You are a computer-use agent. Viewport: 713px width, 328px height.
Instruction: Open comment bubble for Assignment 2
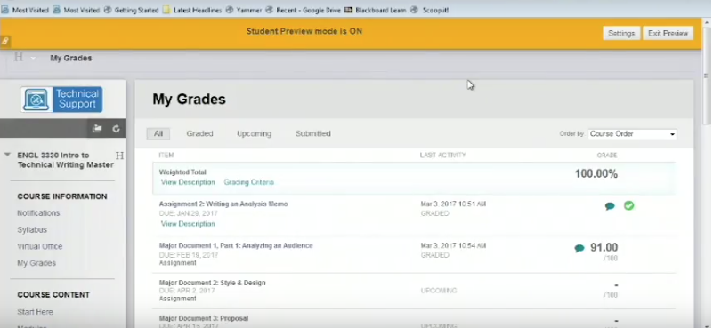(x=610, y=206)
